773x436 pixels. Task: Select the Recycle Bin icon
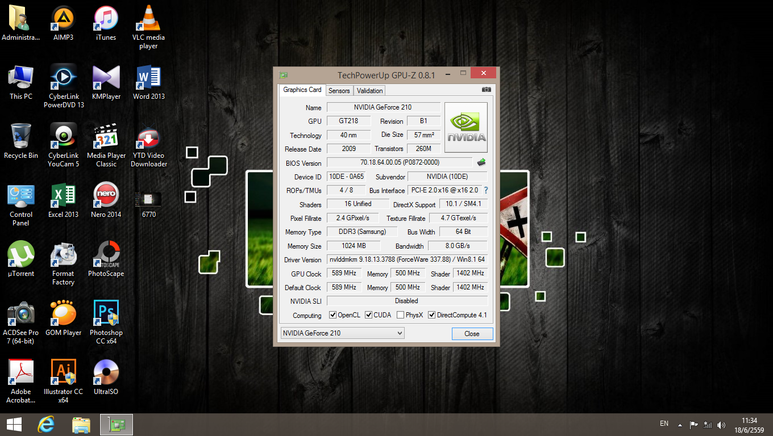[x=21, y=141]
